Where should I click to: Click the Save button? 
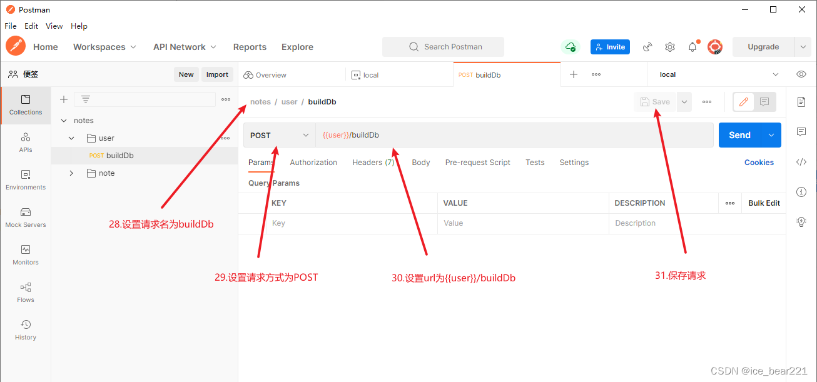[655, 102]
